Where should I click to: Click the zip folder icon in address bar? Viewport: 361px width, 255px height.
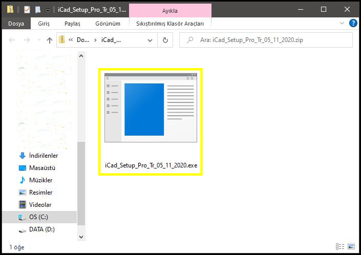tap(61, 40)
